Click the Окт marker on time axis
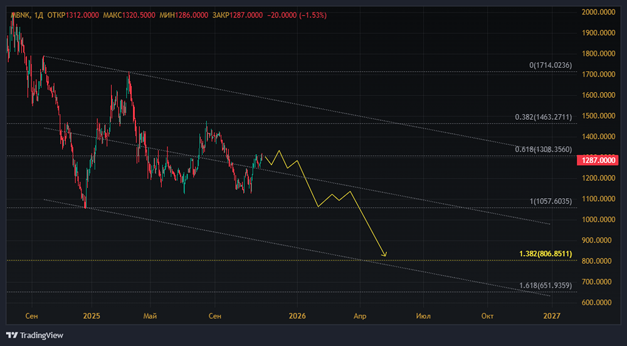The image size is (627, 346). 487,316
